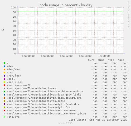Click the lime swatch for /pool/logs
This screenshot has width=131, height=126.
click(4, 82)
